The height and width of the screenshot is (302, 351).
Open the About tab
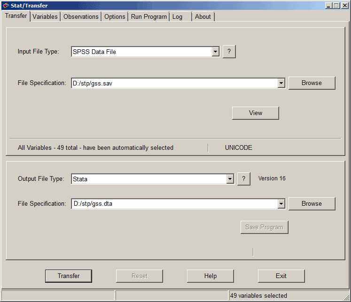(x=203, y=16)
